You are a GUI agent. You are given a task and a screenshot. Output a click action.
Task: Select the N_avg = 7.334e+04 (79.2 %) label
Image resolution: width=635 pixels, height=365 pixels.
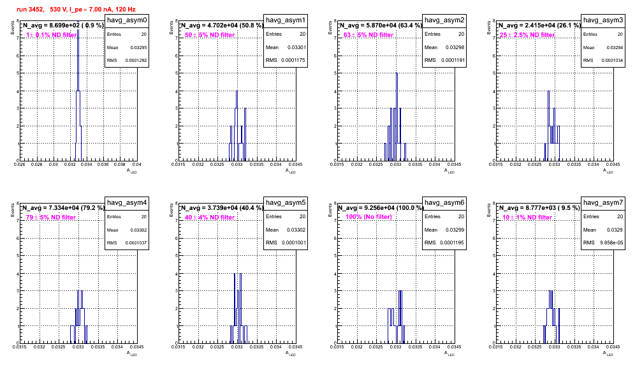(63, 207)
